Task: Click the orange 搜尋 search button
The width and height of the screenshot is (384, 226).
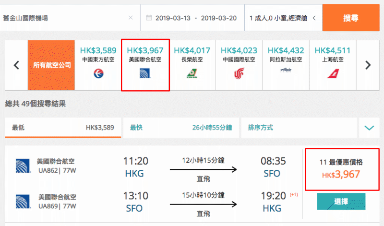Action: 351,18
